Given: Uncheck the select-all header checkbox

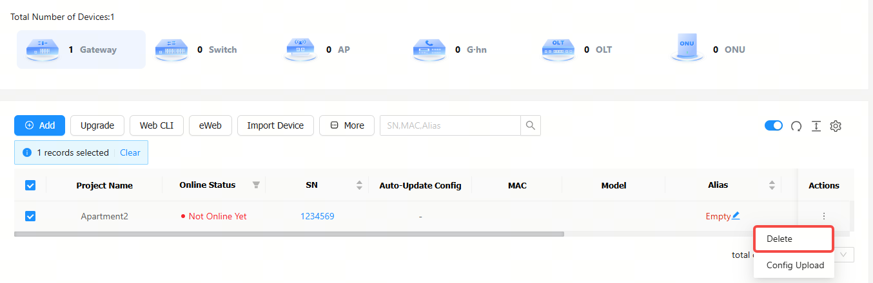Looking at the screenshot, I should pos(30,185).
